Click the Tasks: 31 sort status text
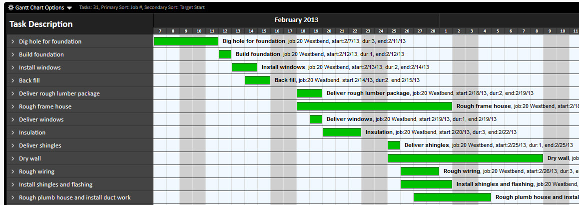This screenshot has width=579, height=205. pos(142,7)
